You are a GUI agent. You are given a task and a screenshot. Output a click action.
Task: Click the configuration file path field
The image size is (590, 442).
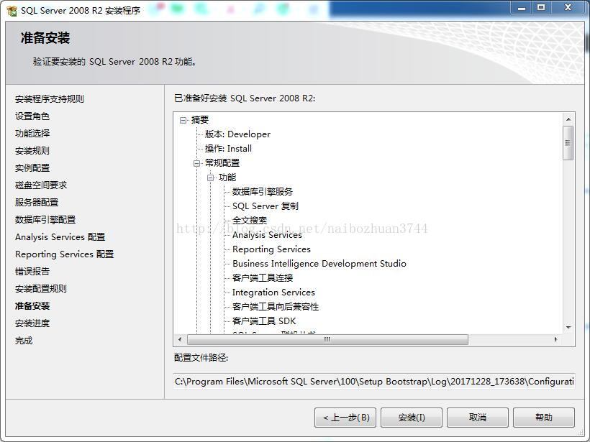click(x=374, y=382)
